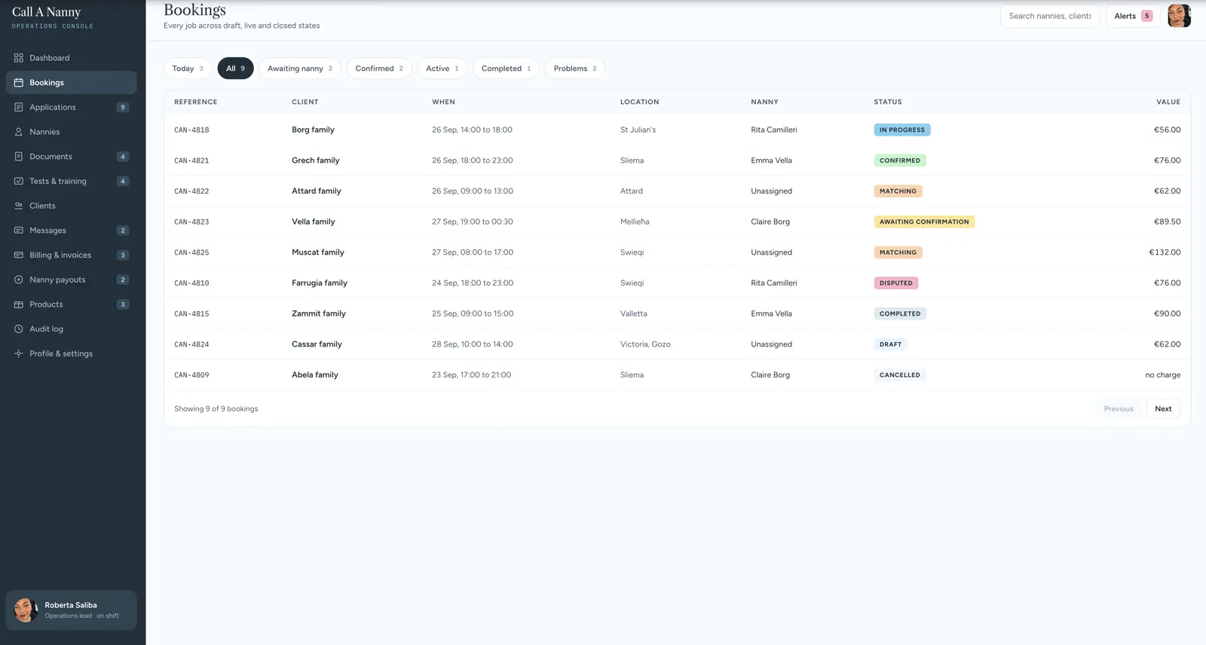Click the MATCHING status for Attard family
This screenshot has width=1206, height=645.
[898, 191]
